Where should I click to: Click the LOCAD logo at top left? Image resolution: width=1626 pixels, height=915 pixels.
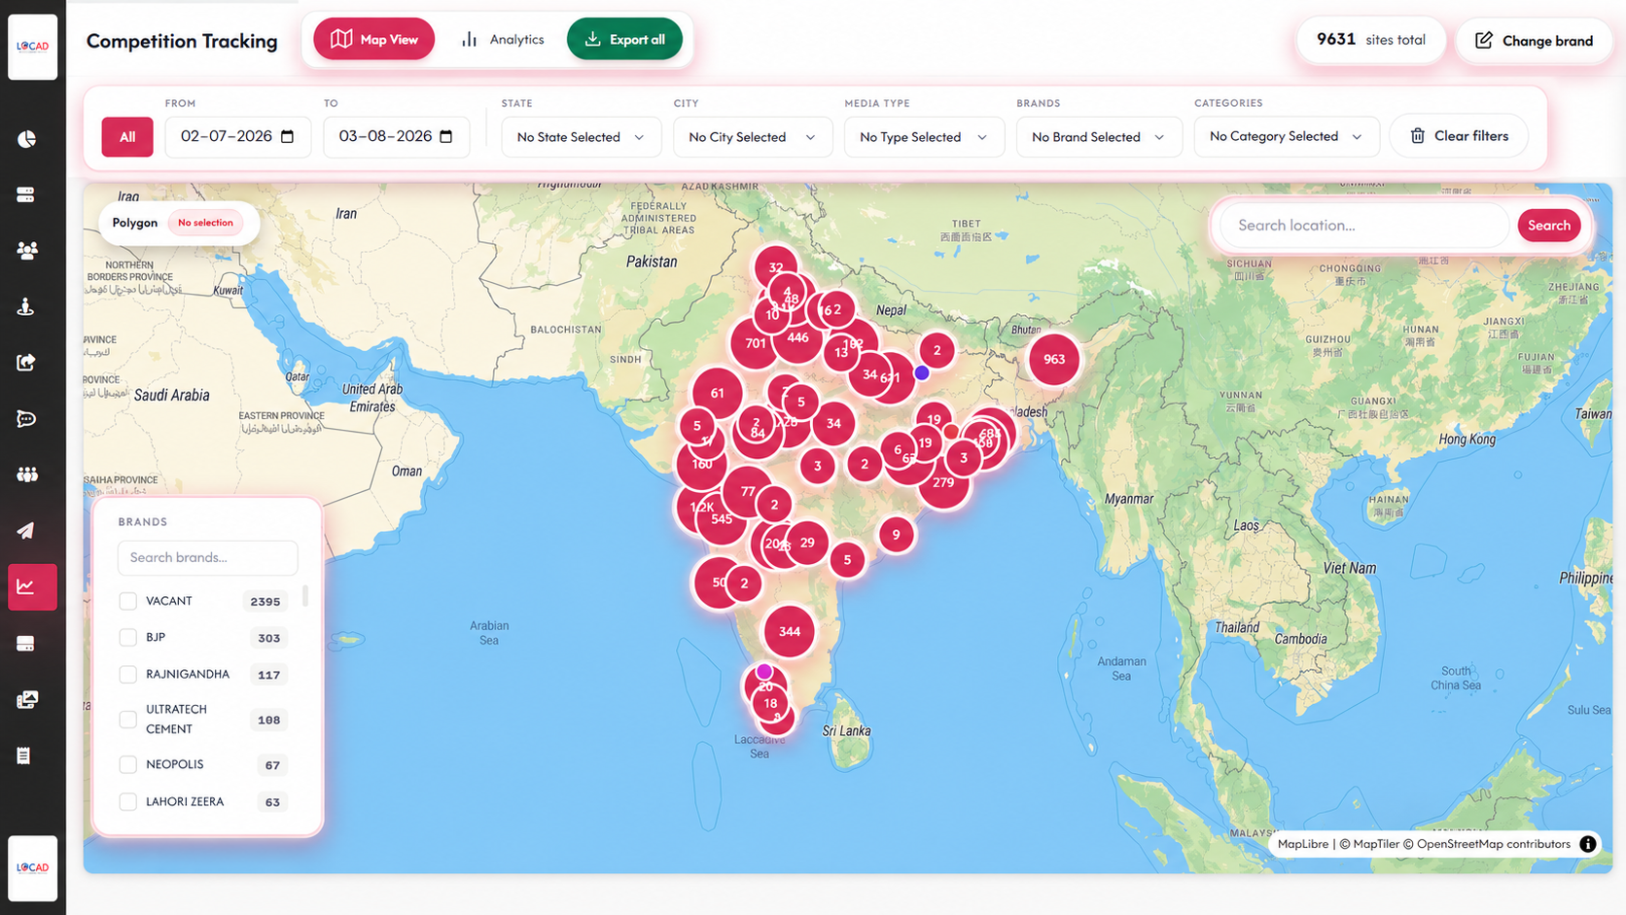coord(32,47)
